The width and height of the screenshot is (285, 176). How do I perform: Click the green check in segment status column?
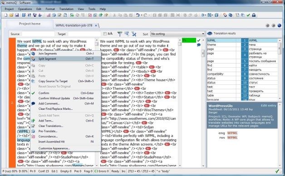(199, 40)
